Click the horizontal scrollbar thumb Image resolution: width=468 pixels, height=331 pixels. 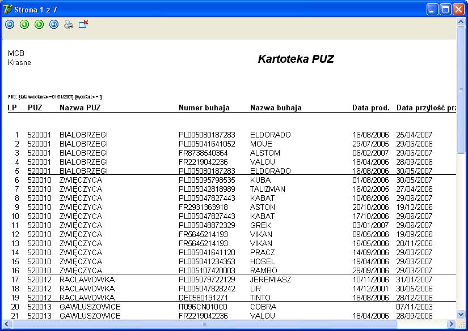[x=204, y=324]
